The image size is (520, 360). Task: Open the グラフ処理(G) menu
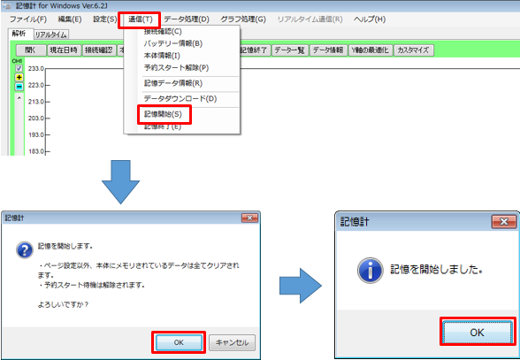(x=243, y=19)
